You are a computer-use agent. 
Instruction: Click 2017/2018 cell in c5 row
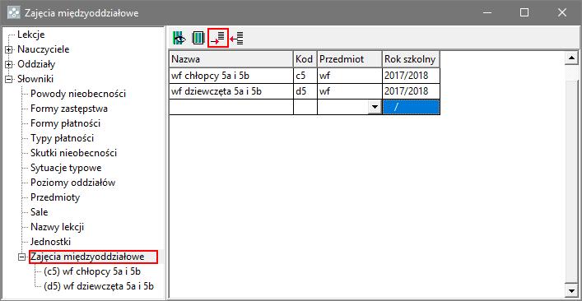click(411, 76)
